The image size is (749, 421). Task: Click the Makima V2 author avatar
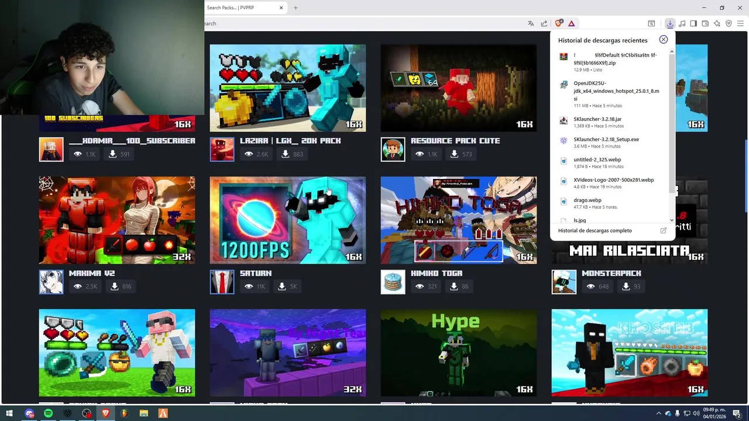51,282
